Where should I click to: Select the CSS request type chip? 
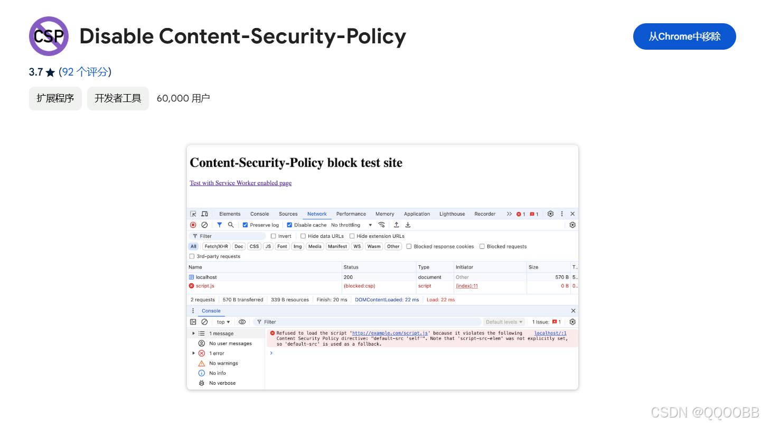(x=255, y=246)
